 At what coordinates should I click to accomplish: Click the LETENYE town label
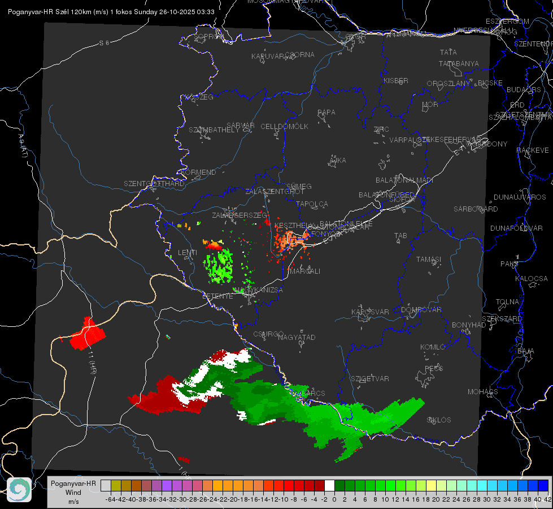[x=217, y=296]
